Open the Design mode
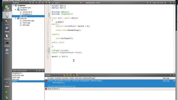The image size is (178, 100). 7,22
